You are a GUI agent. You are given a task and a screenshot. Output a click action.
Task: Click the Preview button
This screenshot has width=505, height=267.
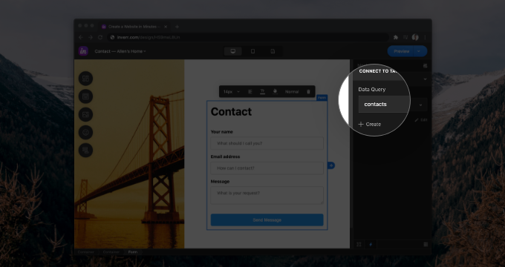point(401,51)
